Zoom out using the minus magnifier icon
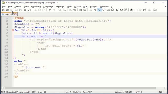The width and height of the screenshot is (168, 94). point(75,10)
